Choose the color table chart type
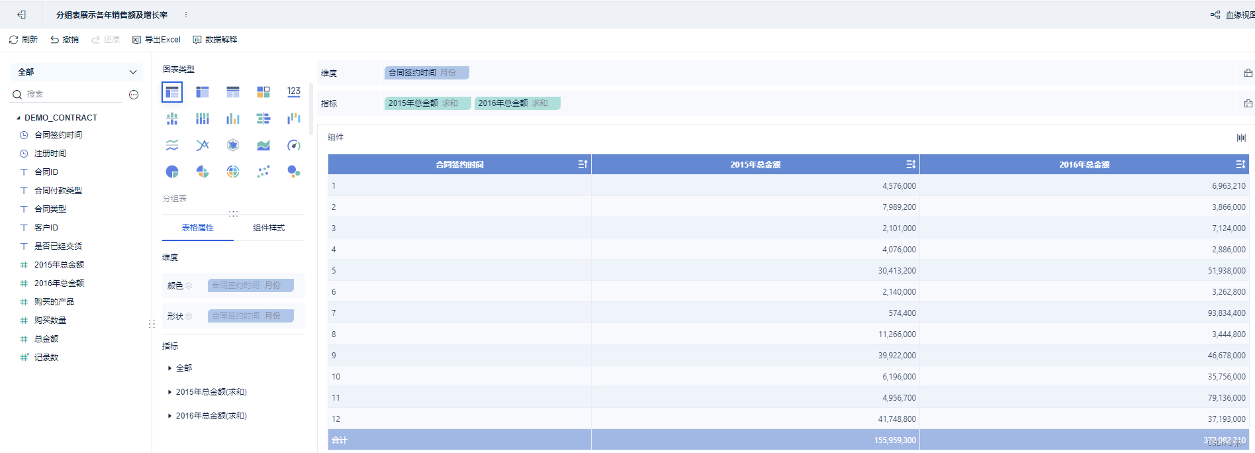This screenshot has height=453, width=1255. (263, 92)
